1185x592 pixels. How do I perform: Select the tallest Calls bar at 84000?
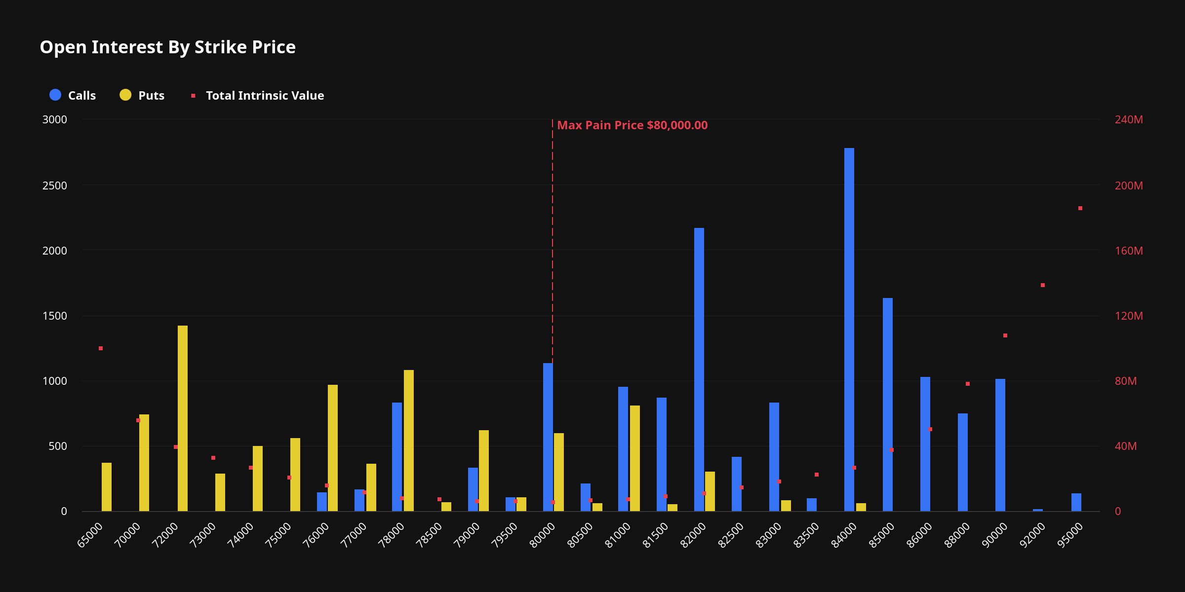coord(849,330)
